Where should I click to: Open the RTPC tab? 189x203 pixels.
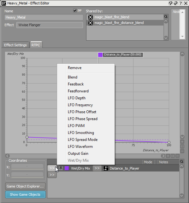click(x=36, y=45)
